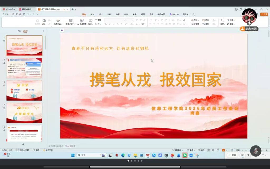Click the Find magnifier icon in ribbon
Viewport: 270px width, 169px height.
point(222,20)
